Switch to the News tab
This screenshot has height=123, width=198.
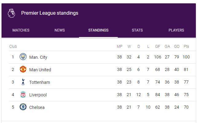click(x=60, y=30)
